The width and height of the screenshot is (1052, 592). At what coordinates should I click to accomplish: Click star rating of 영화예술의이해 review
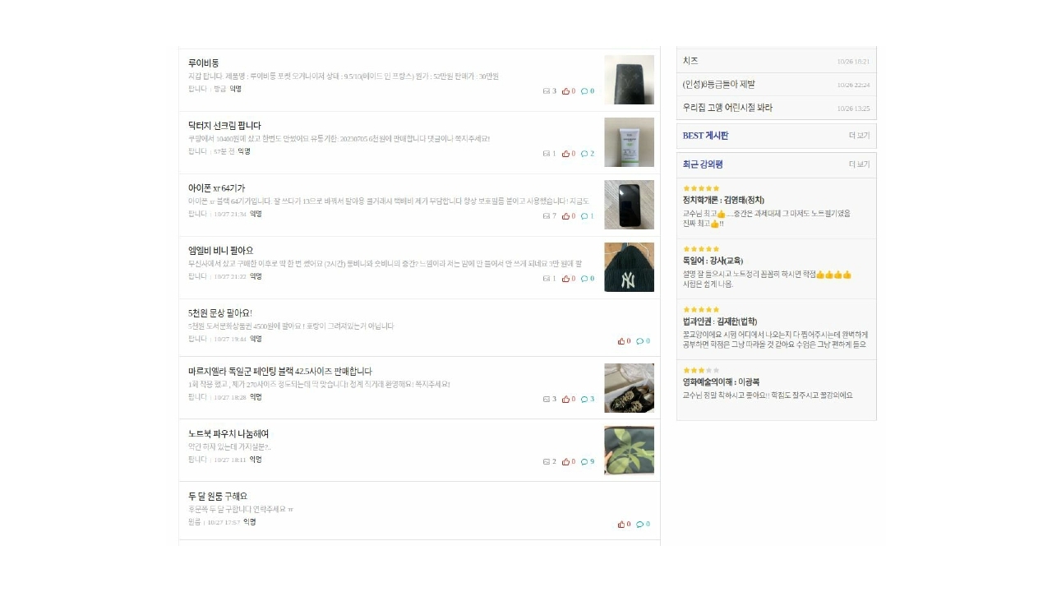[x=701, y=371]
